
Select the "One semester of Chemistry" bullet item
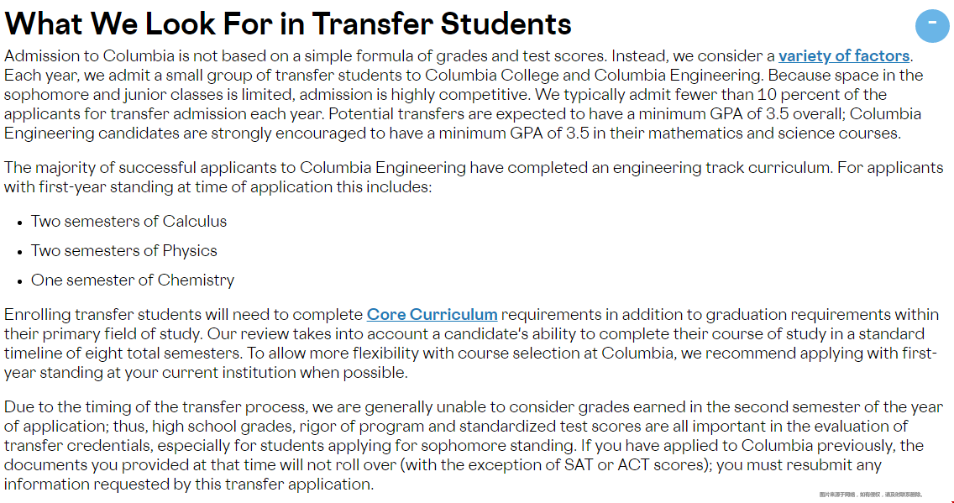click(x=133, y=280)
